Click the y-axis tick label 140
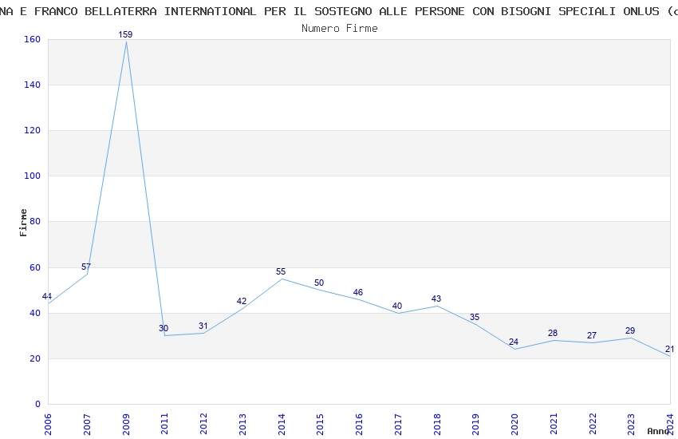 coord(32,85)
